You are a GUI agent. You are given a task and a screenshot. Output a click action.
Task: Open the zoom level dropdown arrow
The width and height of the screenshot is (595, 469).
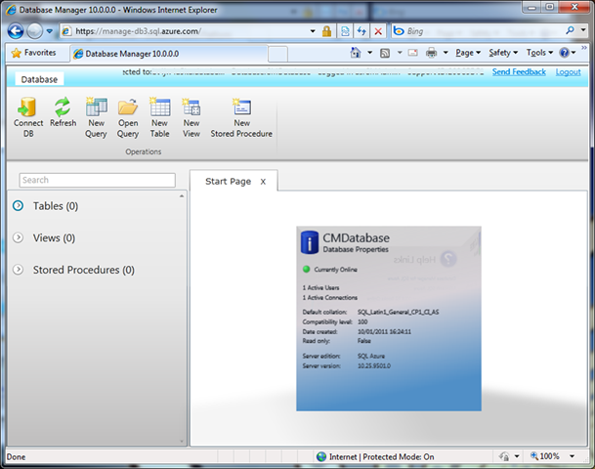572,456
